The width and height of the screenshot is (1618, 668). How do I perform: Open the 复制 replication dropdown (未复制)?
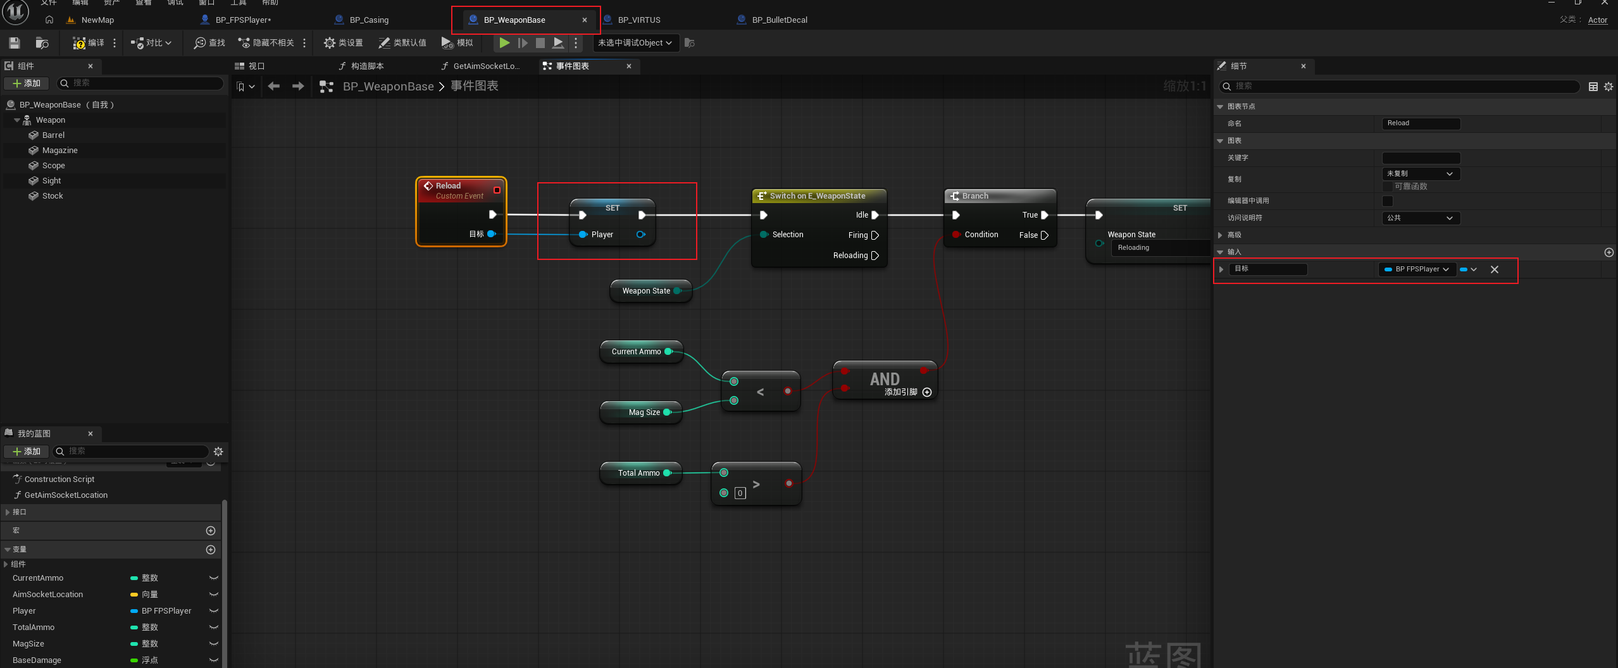1421,173
